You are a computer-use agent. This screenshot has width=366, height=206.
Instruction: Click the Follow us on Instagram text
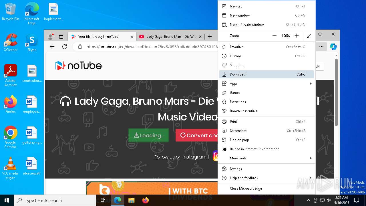[181, 157]
